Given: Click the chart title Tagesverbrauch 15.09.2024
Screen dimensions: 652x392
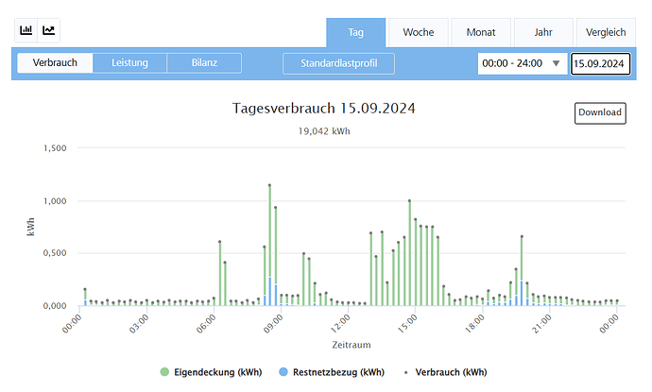Looking at the screenshot, I should [x=324, y=109].
